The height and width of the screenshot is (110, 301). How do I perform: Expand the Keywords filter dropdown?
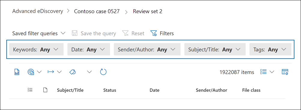click(36, 50)
